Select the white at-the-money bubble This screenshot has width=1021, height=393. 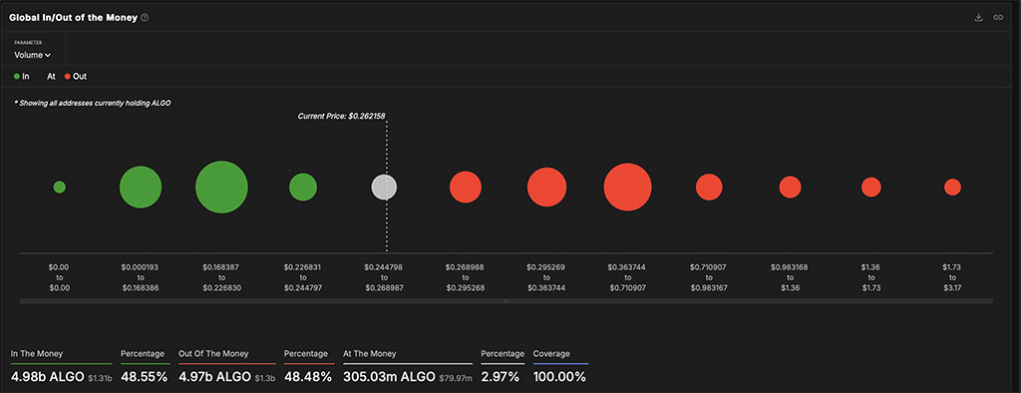click(x=384, y=188)
